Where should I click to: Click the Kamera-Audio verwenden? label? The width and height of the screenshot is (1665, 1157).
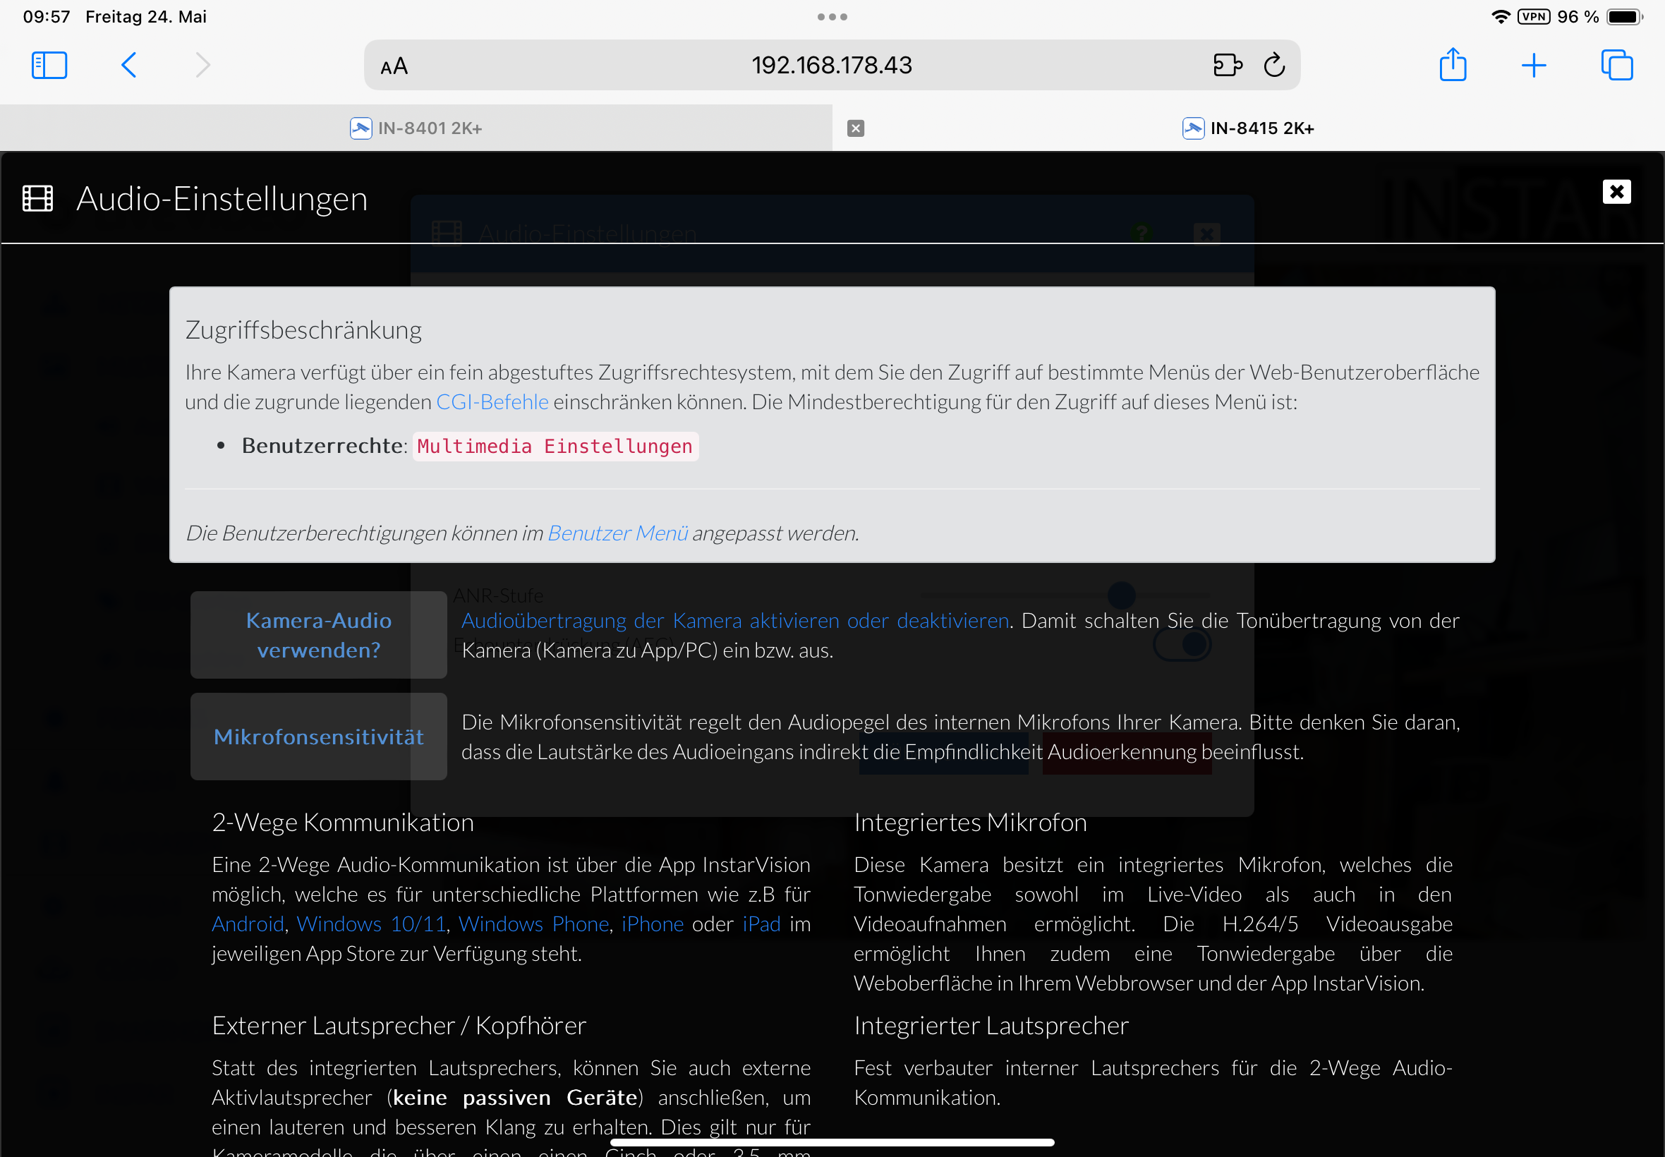point(318,635)
